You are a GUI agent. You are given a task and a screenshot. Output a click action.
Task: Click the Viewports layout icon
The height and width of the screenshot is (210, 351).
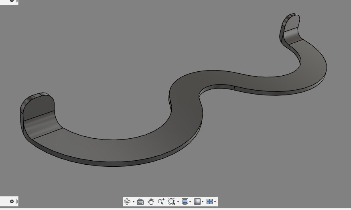(209, 202)
